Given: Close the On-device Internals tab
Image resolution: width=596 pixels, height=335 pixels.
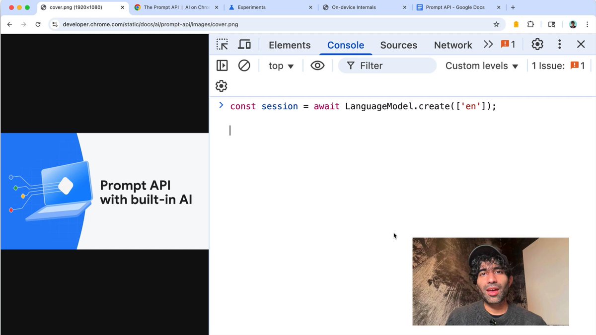Looking at the screenshot, I should coord(405,7).
